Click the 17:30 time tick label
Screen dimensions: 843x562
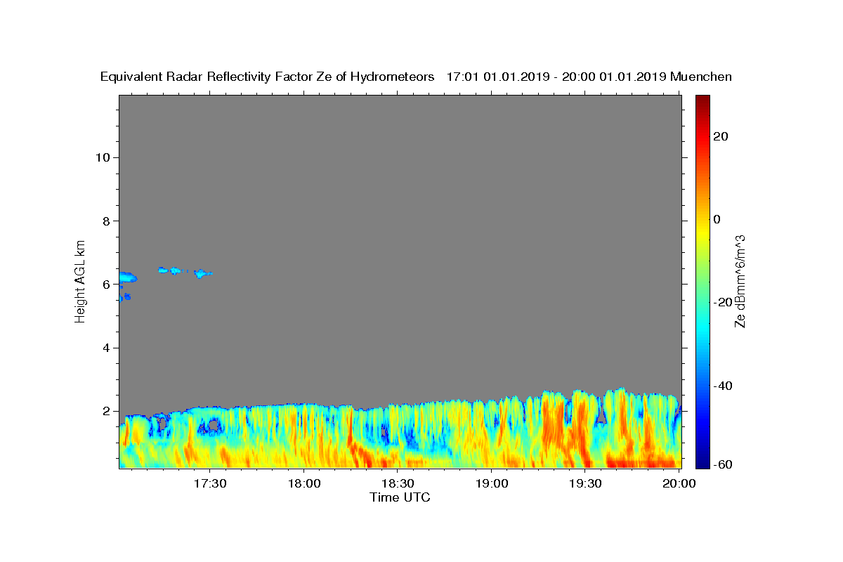(x=210, y=483)
